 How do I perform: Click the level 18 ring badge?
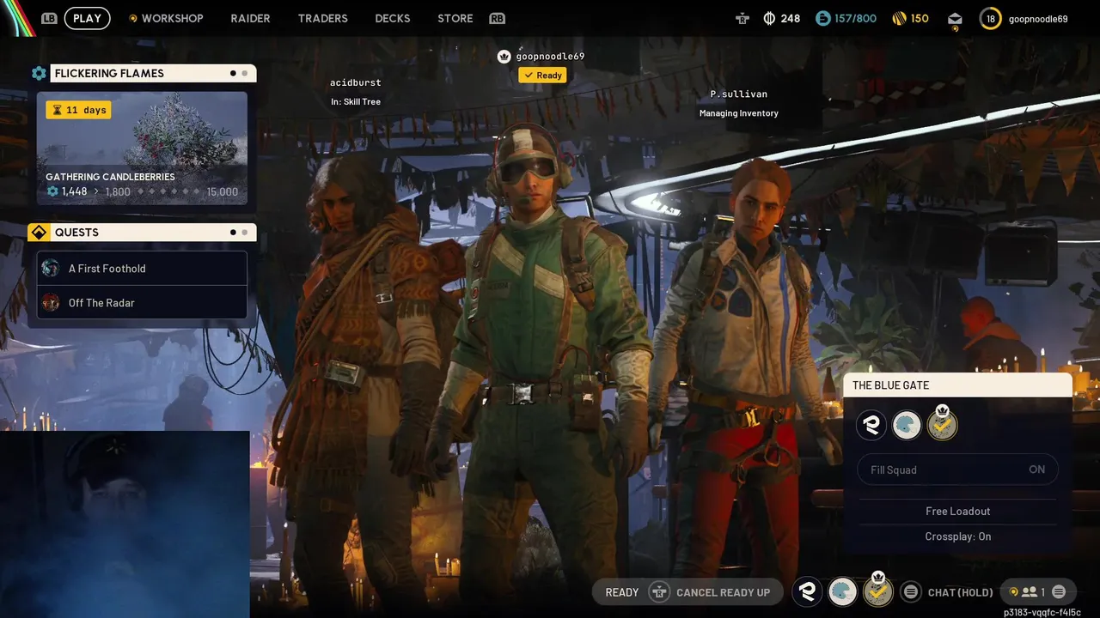pyautogui.click(x=990, y=18)
